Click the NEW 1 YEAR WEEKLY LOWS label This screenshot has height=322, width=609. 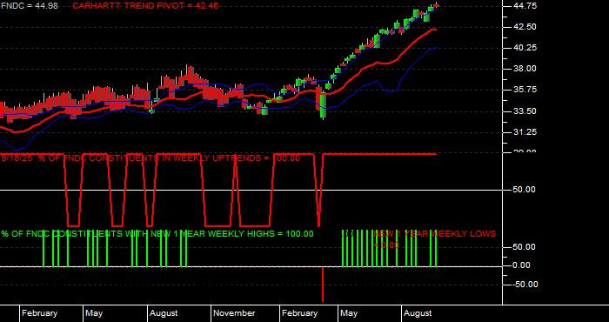[x=435, y=238]
